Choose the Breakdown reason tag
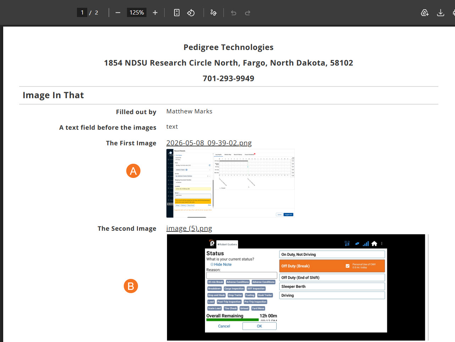 [x=215, y=288]
